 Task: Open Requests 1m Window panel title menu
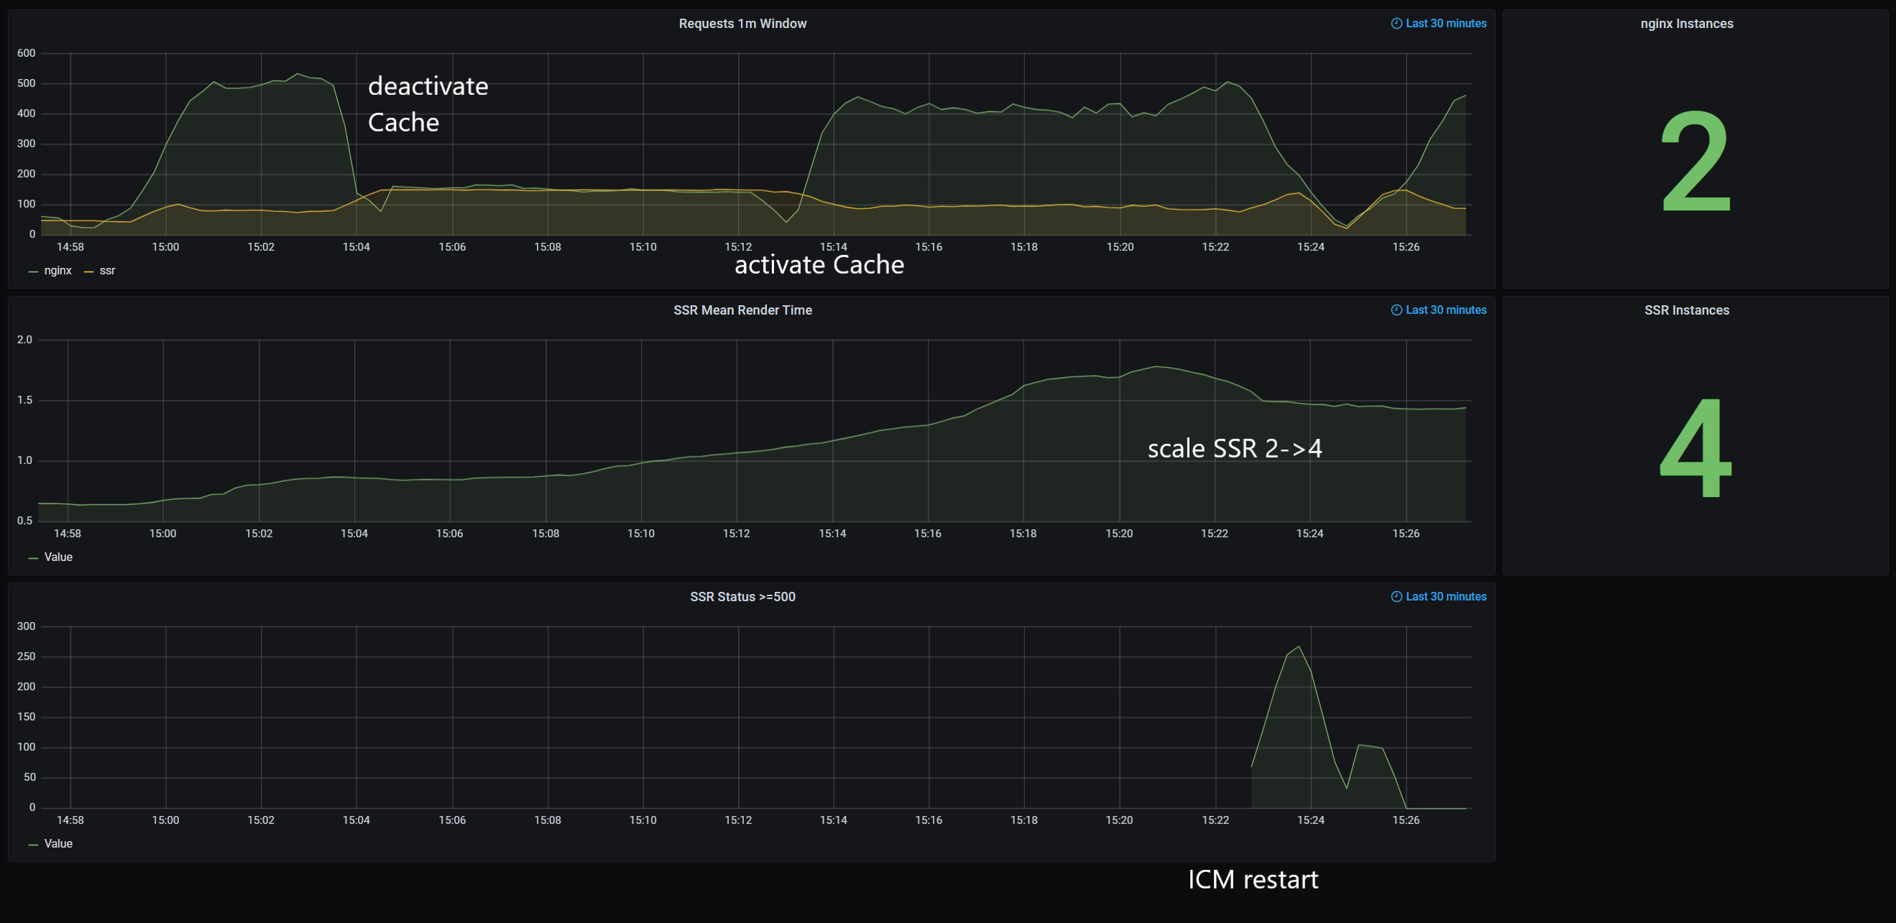point(742,24)
